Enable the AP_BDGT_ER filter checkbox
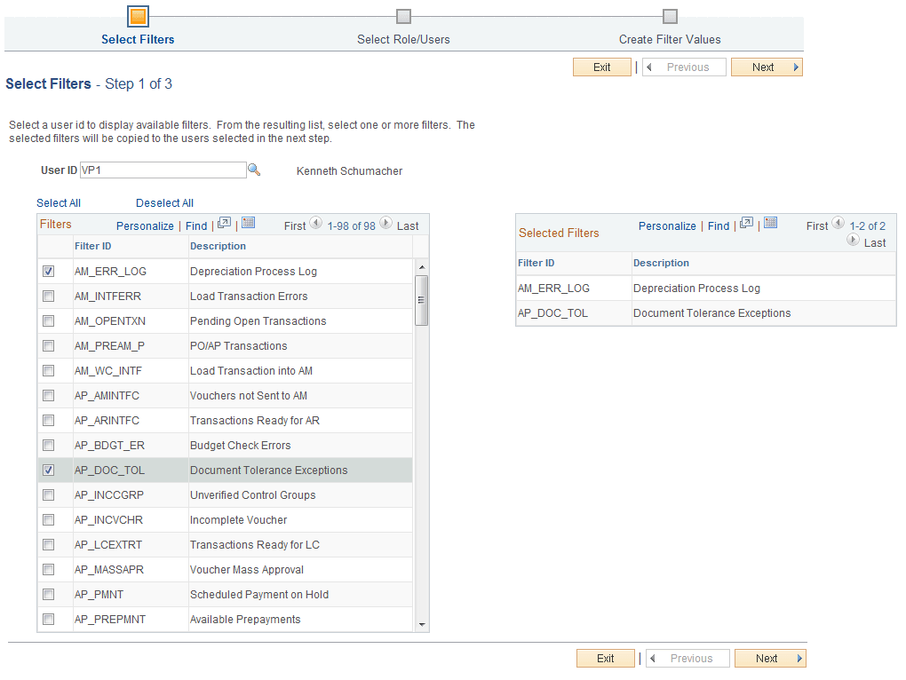 48,445
